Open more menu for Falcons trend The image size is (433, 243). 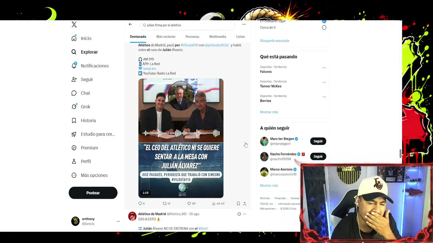(x=324, y=67)
